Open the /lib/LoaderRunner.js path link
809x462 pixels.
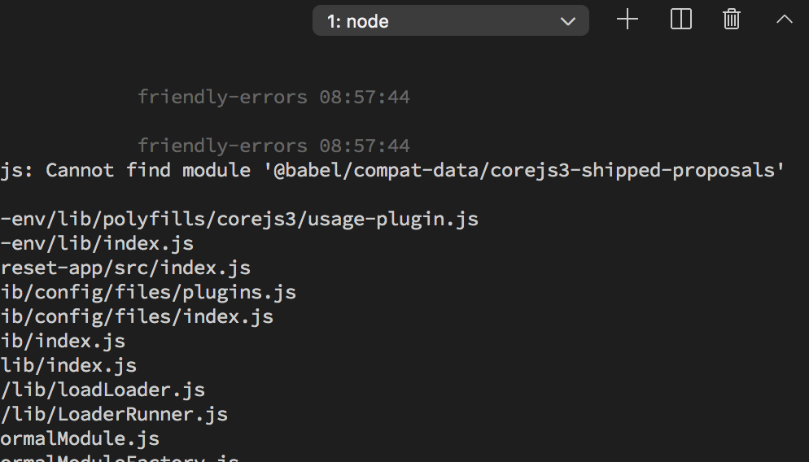(114, 414)
